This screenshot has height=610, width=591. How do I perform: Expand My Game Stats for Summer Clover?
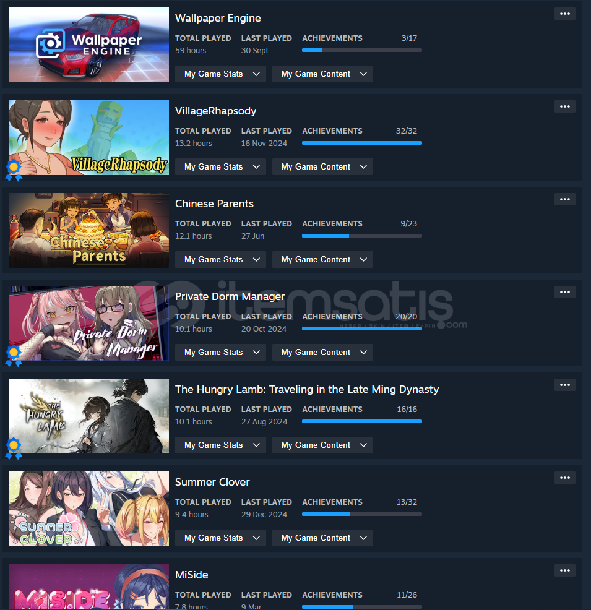tap(220, 538)
